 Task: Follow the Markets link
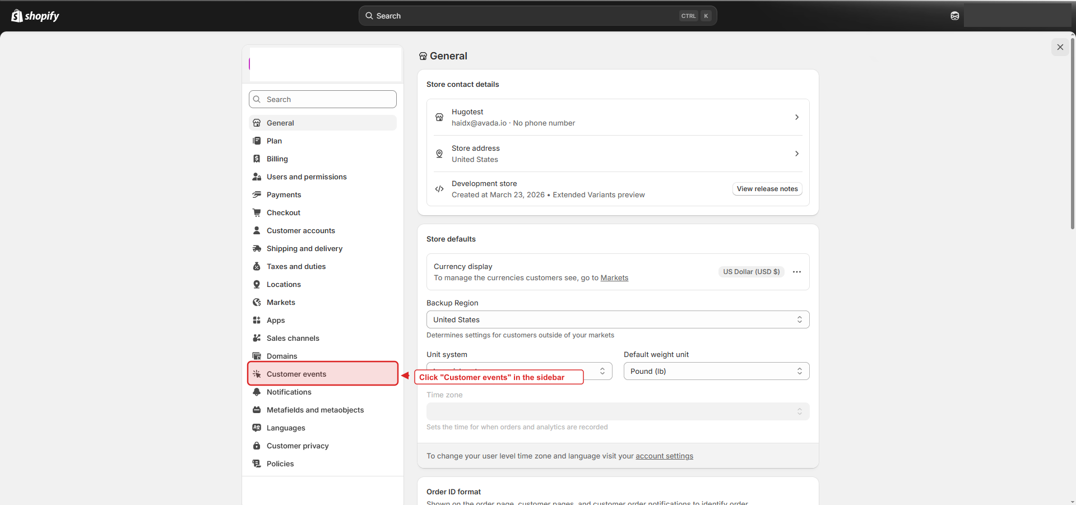(614, 278)
